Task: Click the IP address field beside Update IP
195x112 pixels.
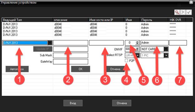Action: click(71, 49)
